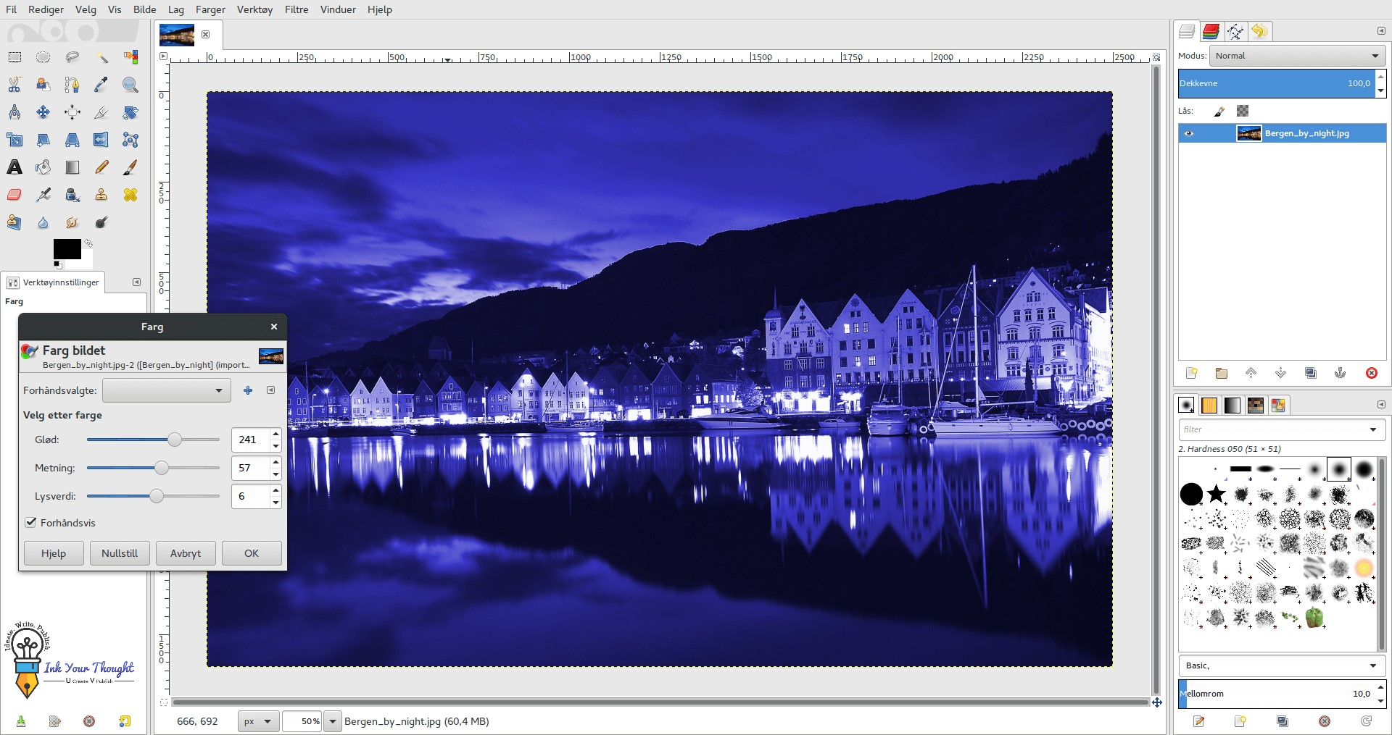Click the Hjelp button
The width and height of the screenshot is (1392, 735).
[54, 553]
